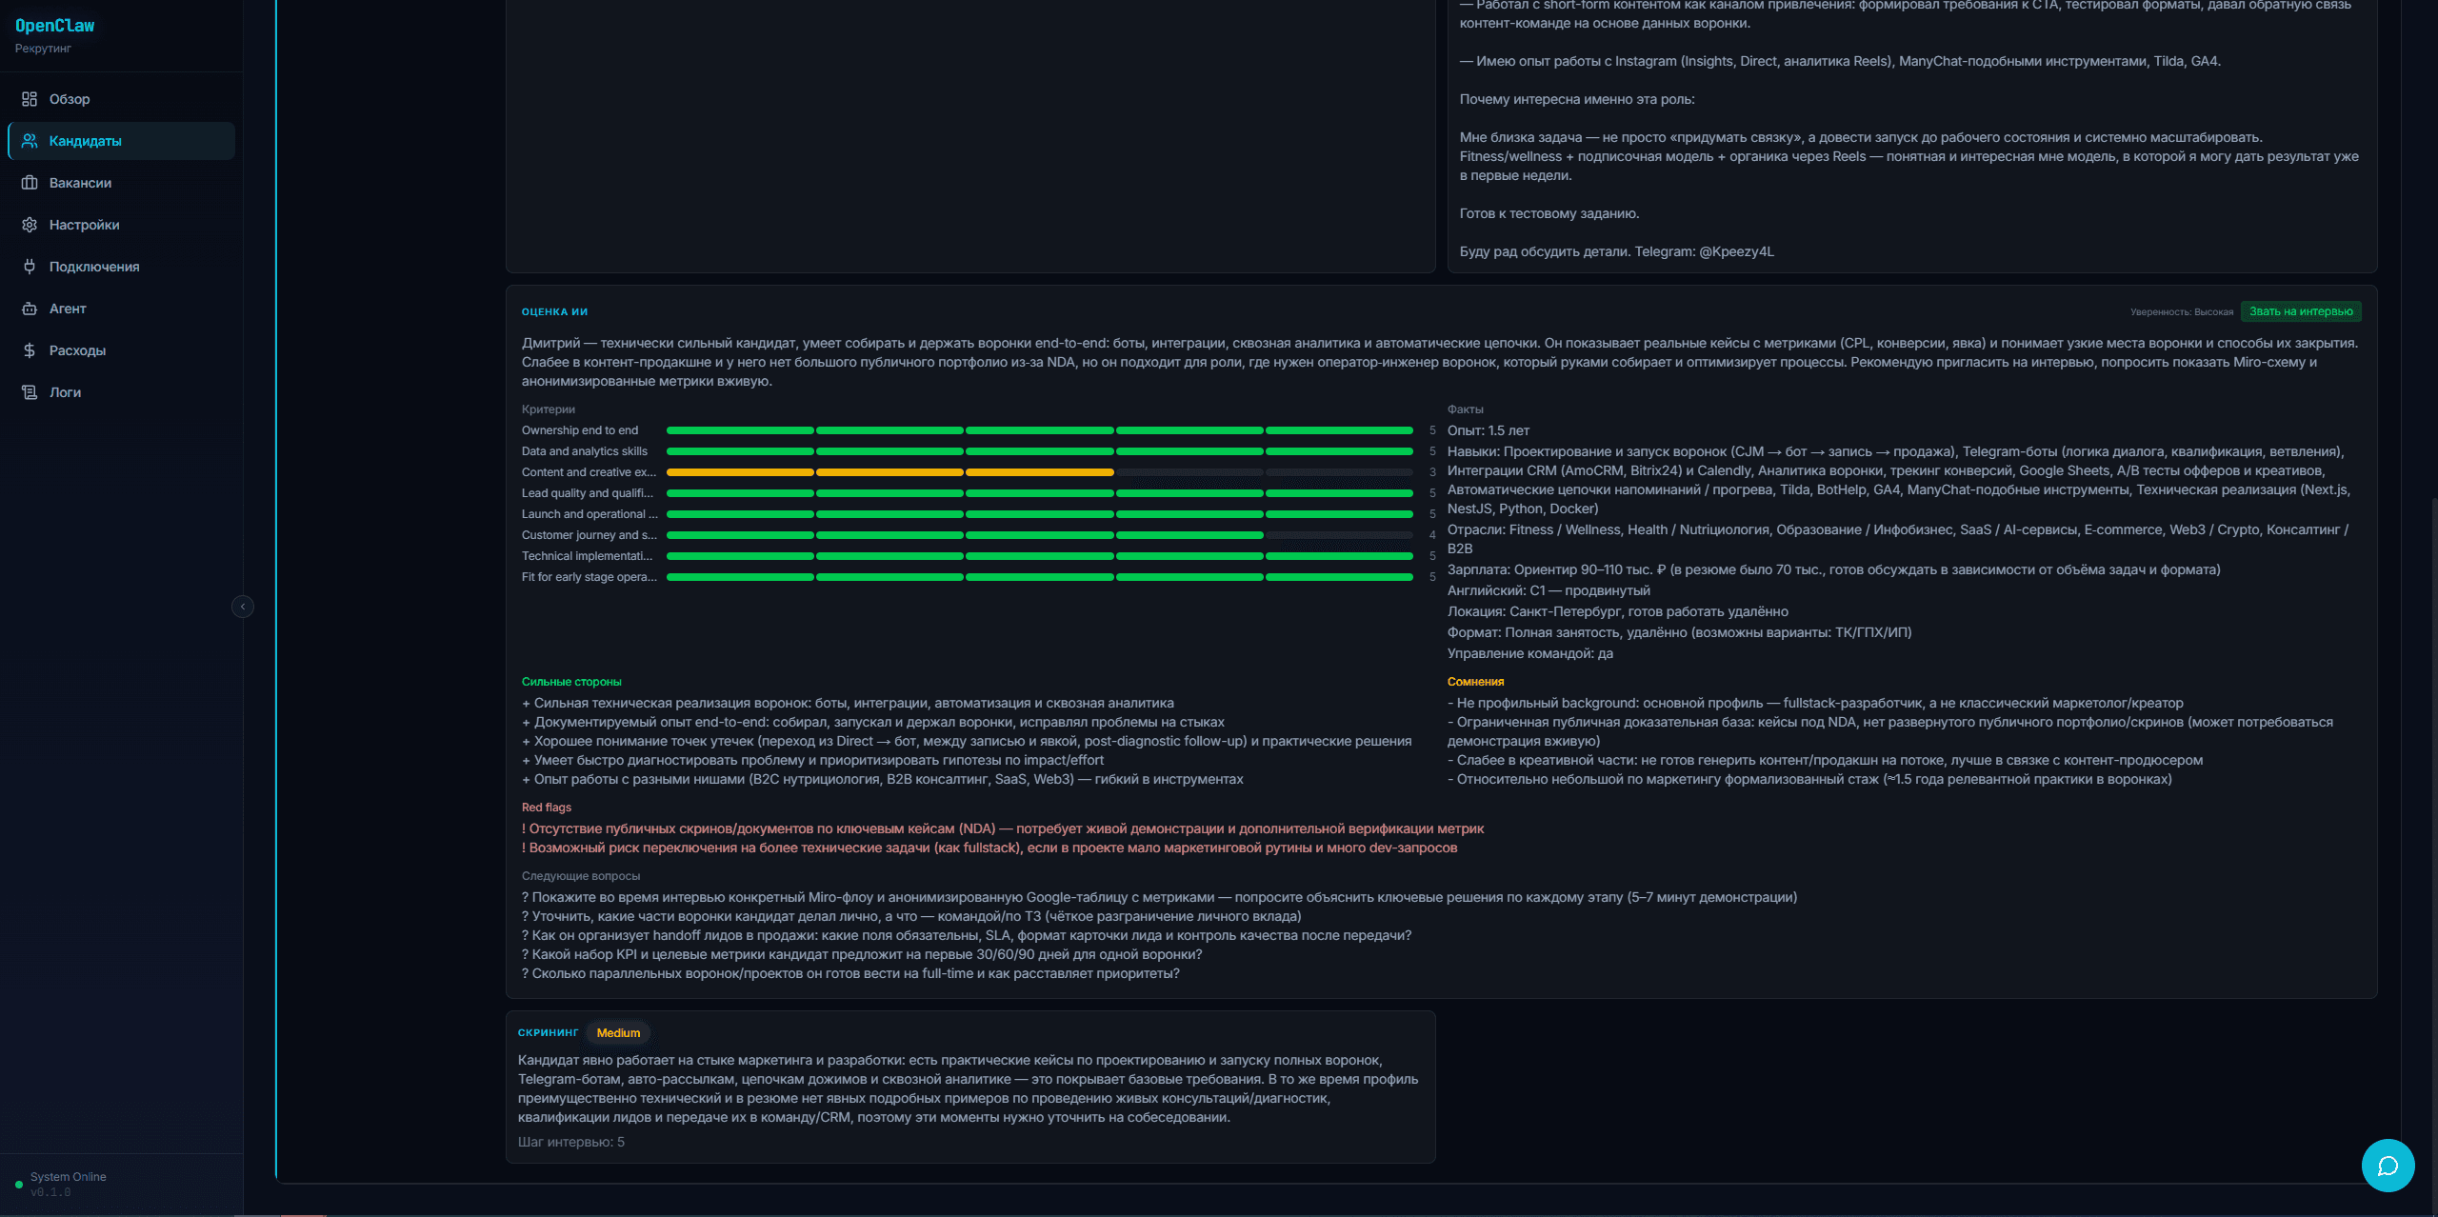
Task: Navigate to Расходы in the sidebar menu
Action: click(x=77, y=350)
